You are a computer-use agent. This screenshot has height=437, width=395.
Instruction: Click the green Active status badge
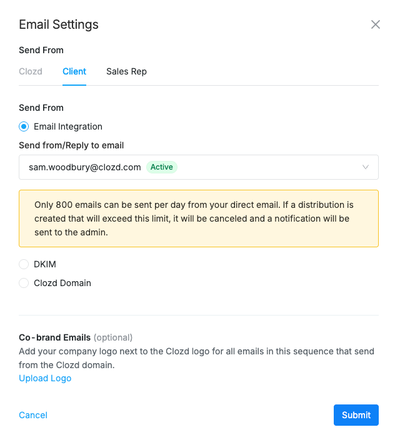pyautogui.click(x=161, y=167)
